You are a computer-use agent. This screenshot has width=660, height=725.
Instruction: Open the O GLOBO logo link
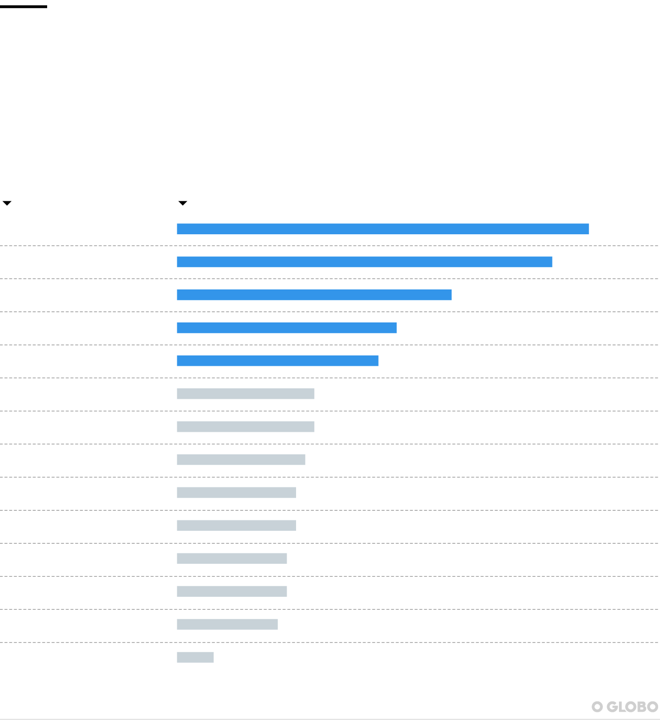625,707
